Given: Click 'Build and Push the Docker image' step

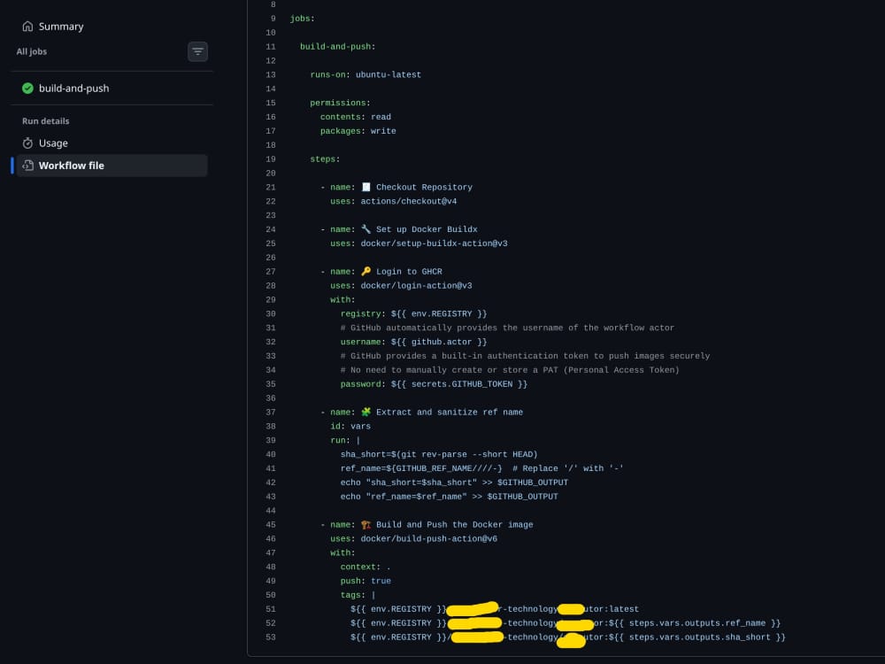Looking at the screenshot, I should pyautogui.click(x=454, y=524).
